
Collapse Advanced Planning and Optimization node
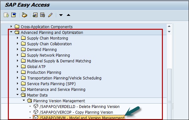click(x=11, y=32)
